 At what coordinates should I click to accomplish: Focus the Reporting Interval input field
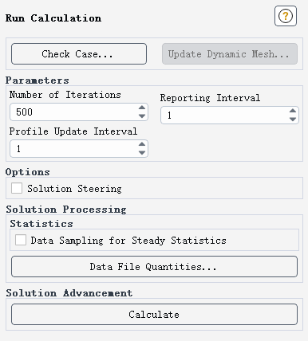pyautogui.click(x=224, y=116)
